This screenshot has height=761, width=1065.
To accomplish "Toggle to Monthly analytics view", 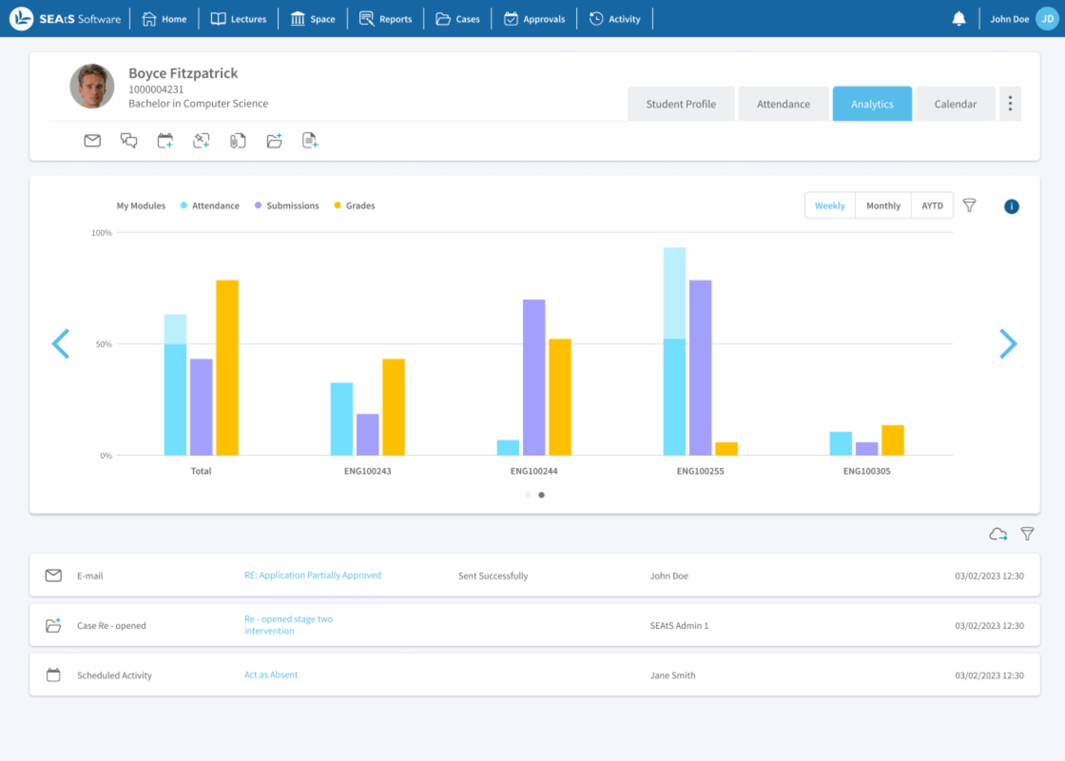I will click(x=882, y=205).
